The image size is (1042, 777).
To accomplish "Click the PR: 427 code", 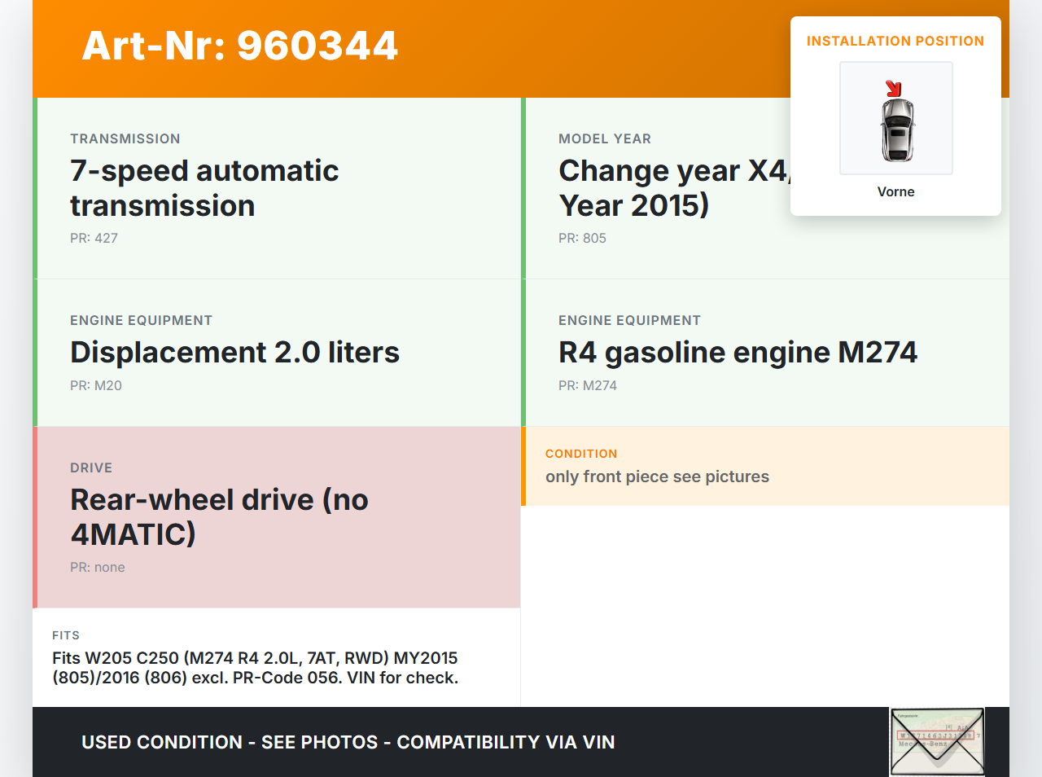I will pyautogui.click(x=94, y=238).
